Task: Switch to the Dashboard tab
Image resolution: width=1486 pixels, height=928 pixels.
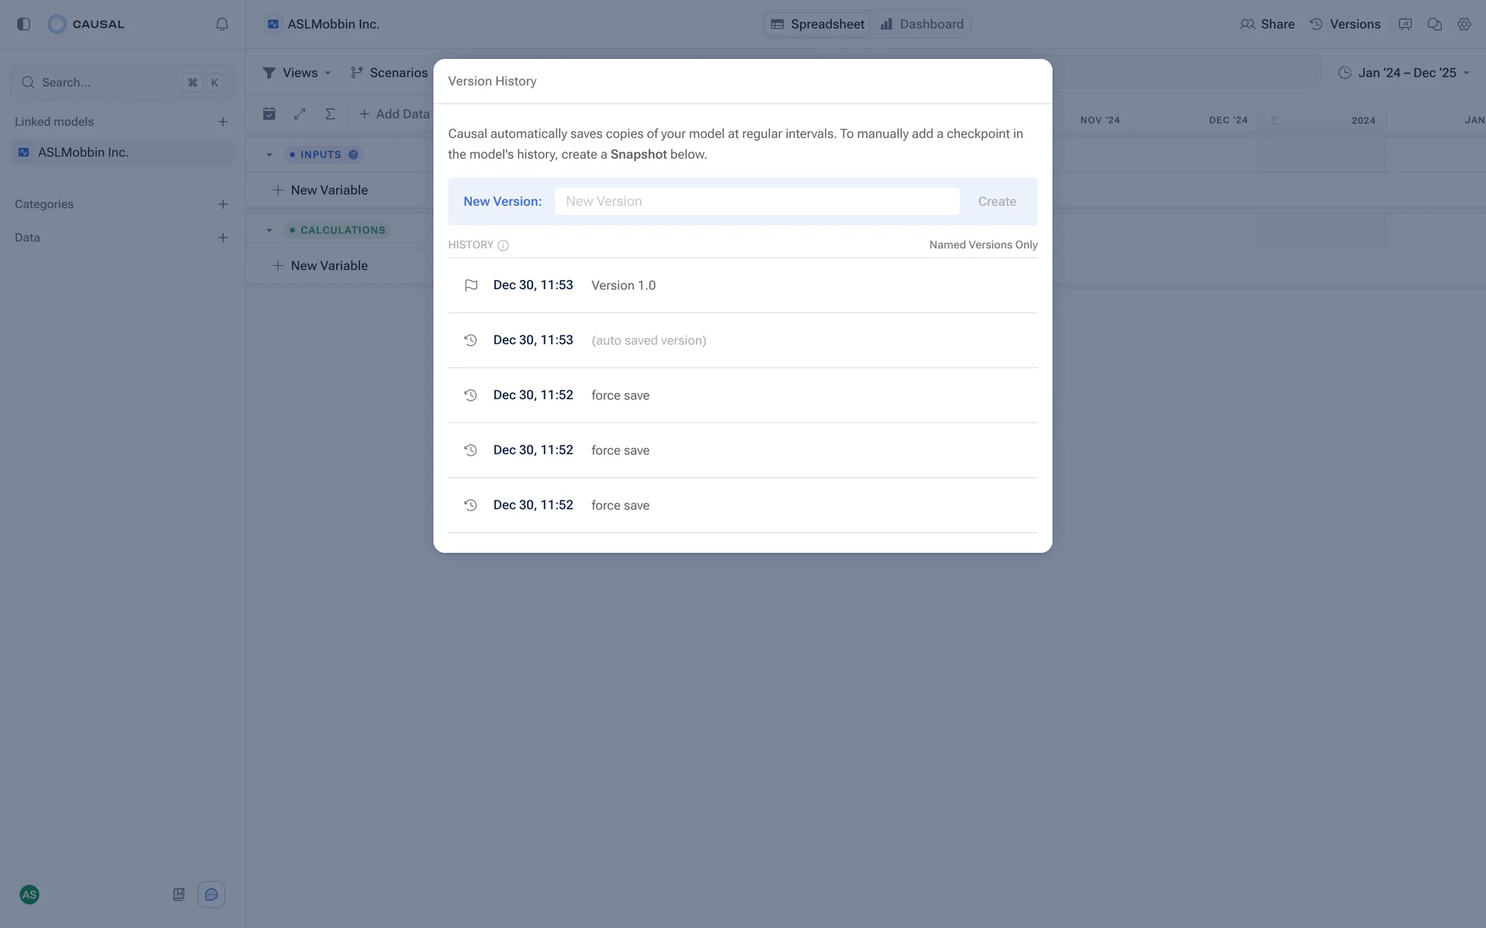Action: point(922,24)
